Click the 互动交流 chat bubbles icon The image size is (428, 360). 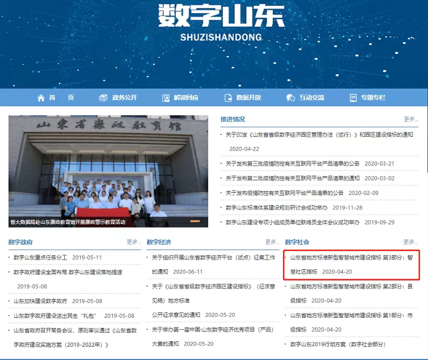point(291,98)
